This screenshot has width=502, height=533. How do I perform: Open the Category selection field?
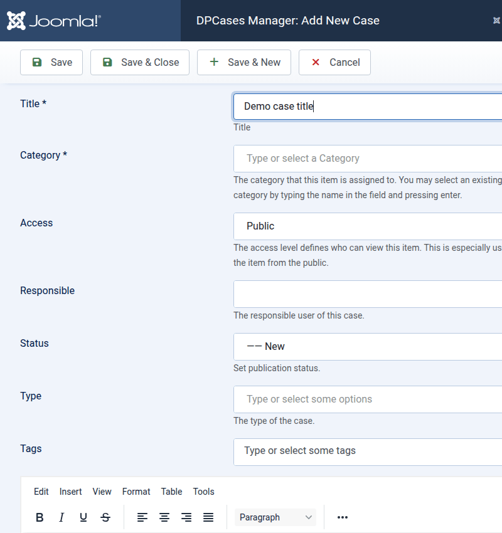[x=368, y=159]
